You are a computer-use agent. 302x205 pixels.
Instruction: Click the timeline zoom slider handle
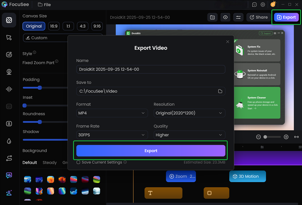[x=265, y=137]
